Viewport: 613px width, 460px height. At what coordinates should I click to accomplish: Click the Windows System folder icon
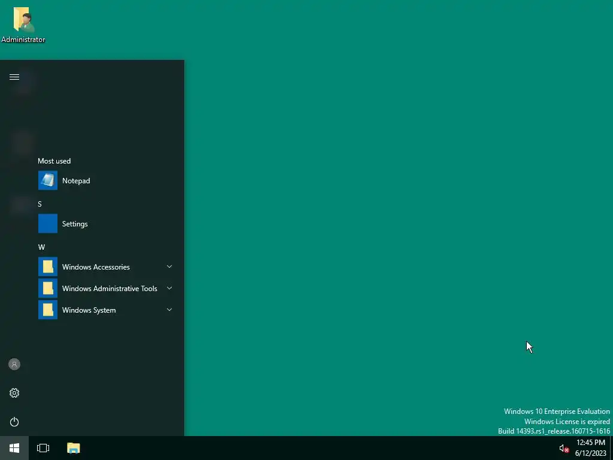48,310
